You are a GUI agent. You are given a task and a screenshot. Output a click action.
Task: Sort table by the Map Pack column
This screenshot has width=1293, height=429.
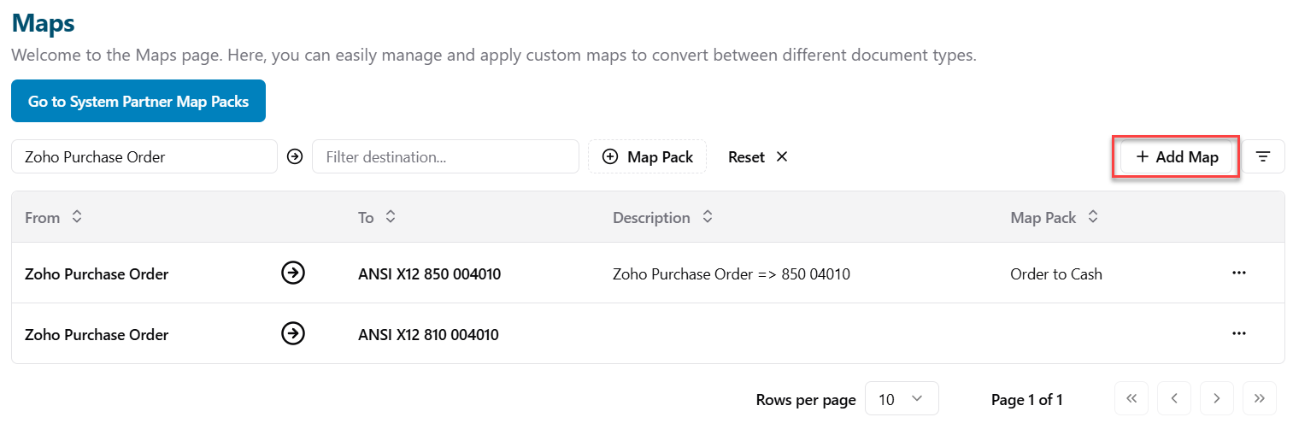tap(1092, 217)
